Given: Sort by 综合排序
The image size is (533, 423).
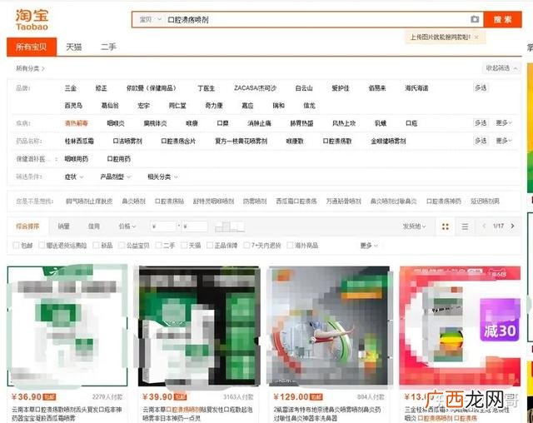Looking at the screenshot, I should pos(27,226).
